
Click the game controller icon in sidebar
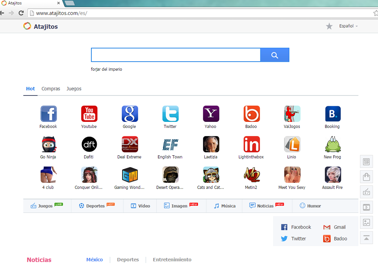click(x=366, y=192)
